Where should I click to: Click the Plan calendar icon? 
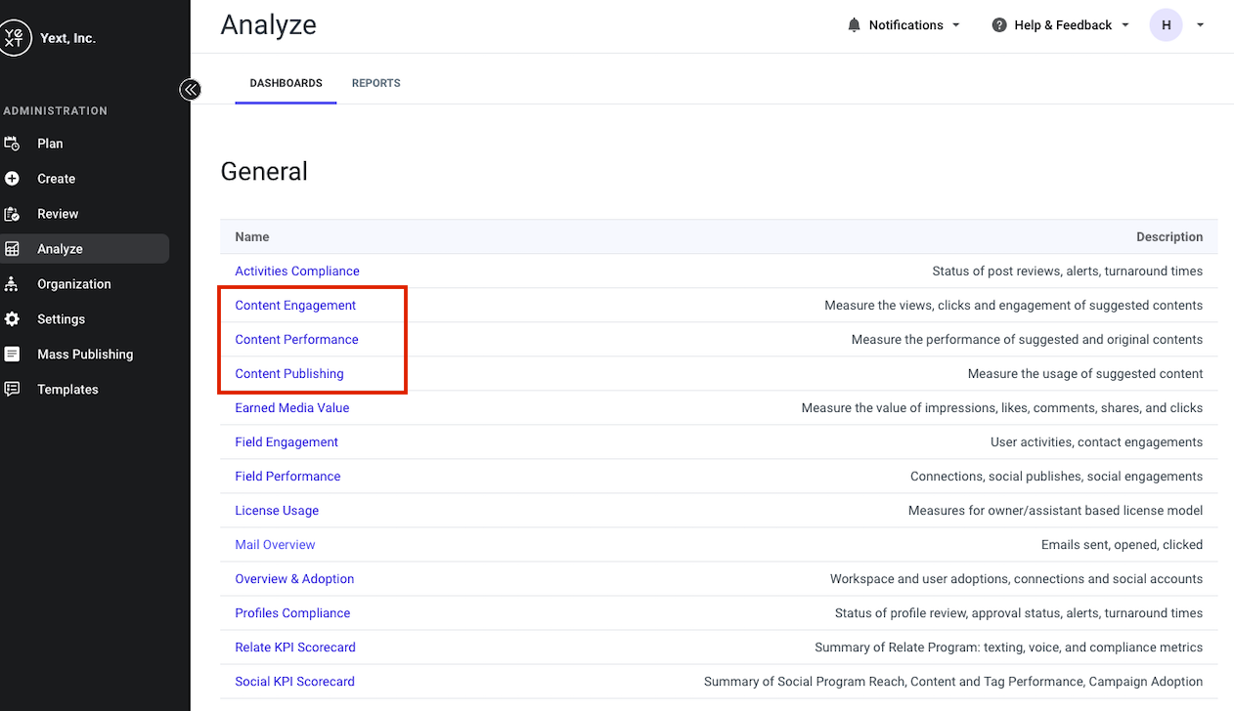coord(12,144)
